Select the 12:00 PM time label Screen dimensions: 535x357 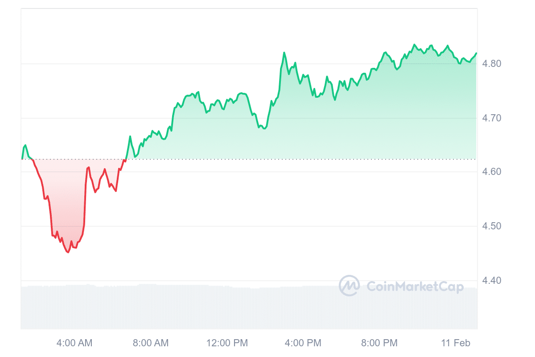[x=227, y=343]
